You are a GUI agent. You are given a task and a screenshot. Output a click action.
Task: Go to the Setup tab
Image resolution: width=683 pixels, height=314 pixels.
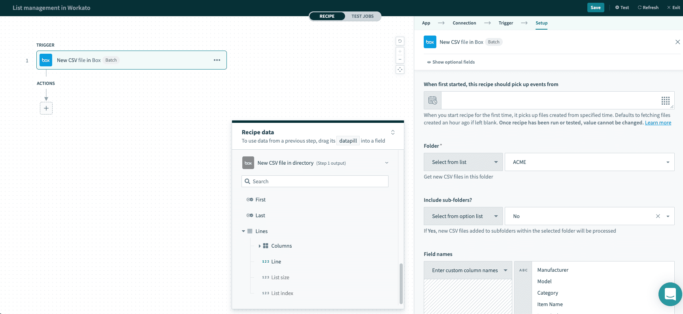point(541,23)
